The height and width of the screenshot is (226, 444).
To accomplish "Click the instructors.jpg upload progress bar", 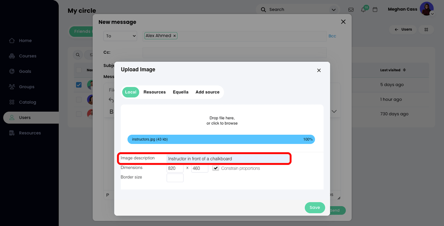I will point(221,139).
